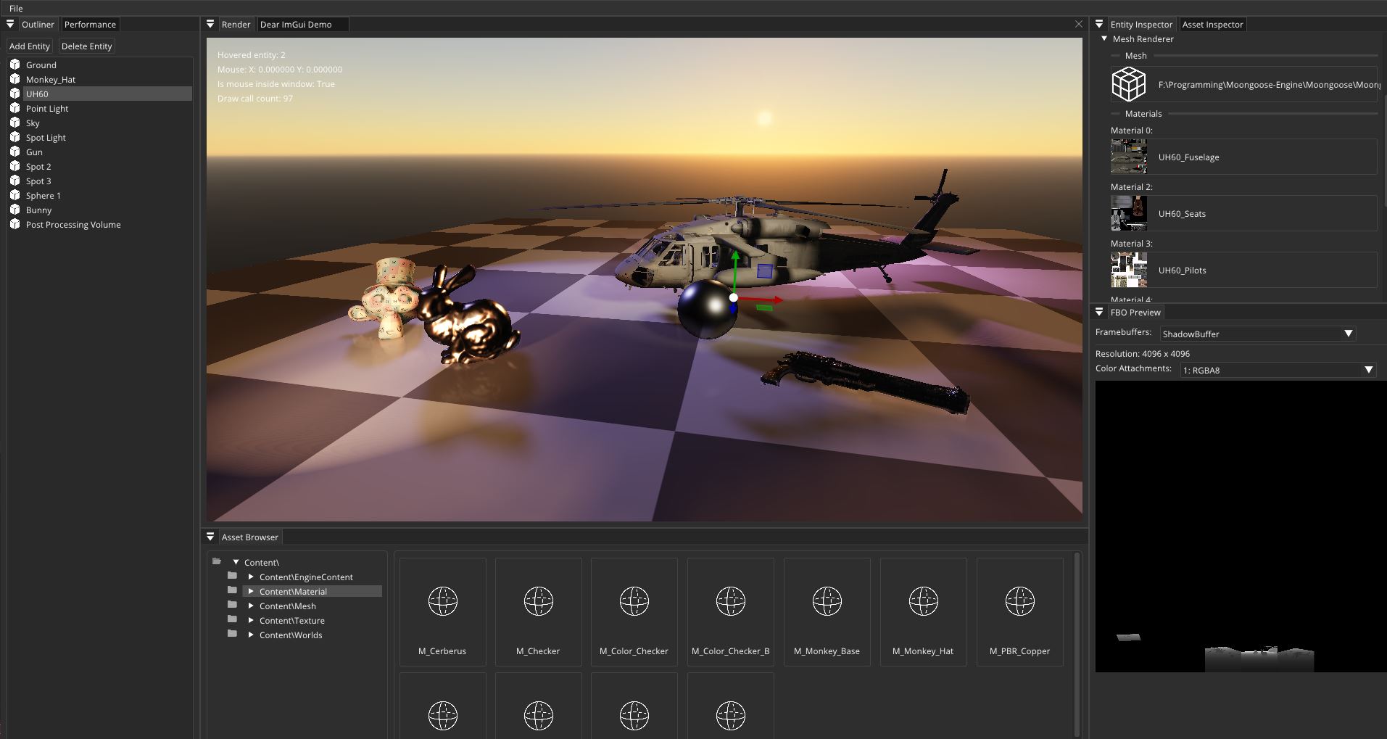Expand the Content\Mesh tree arrow

pos(251,606)
